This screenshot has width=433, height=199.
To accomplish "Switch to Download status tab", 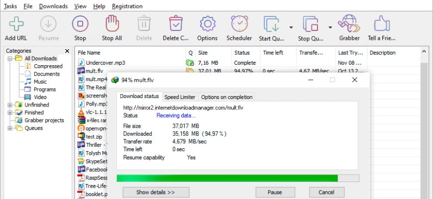I will pos(139,97).
